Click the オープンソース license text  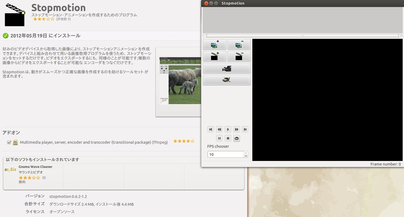62,212
